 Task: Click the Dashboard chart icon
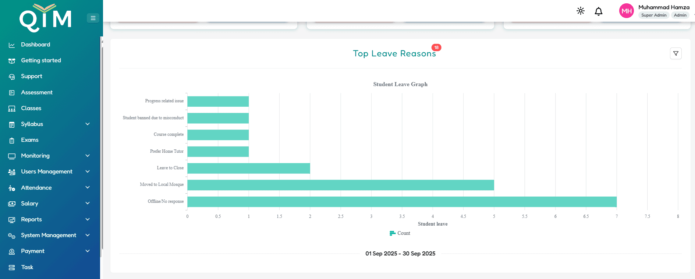(x=12, y=45)
